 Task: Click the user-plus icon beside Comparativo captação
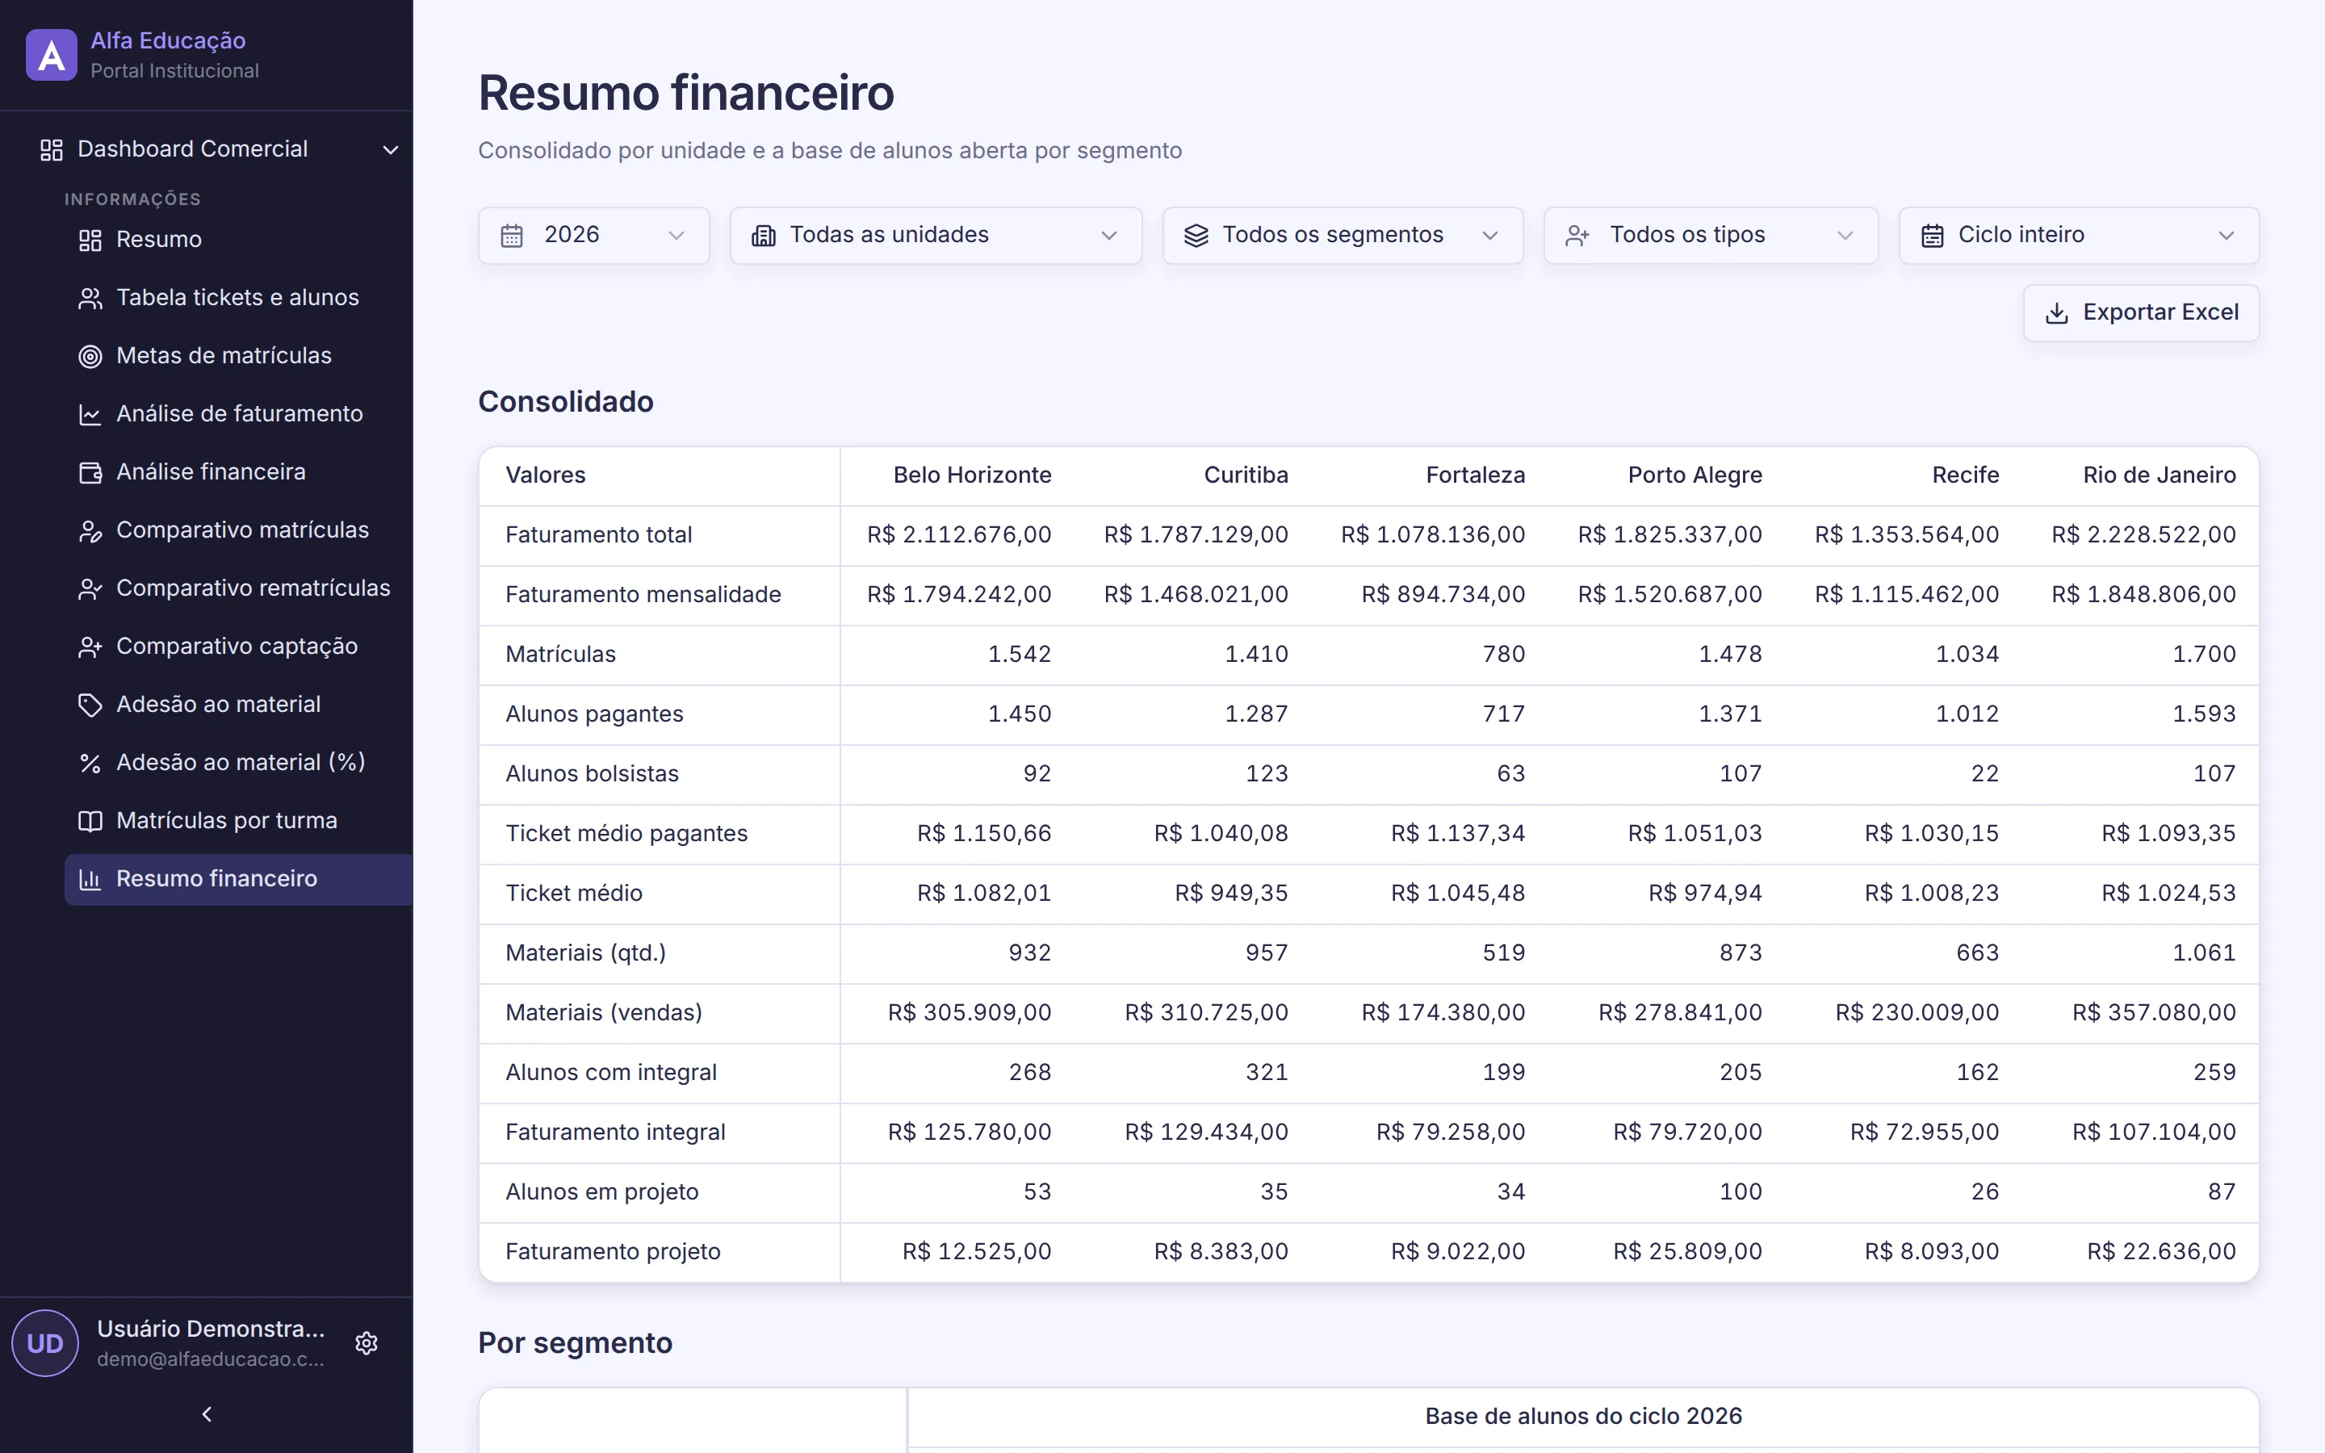(x=90, y=647)
